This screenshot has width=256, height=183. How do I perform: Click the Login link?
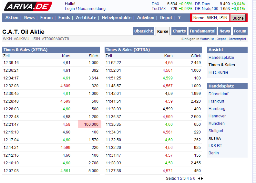70,9
